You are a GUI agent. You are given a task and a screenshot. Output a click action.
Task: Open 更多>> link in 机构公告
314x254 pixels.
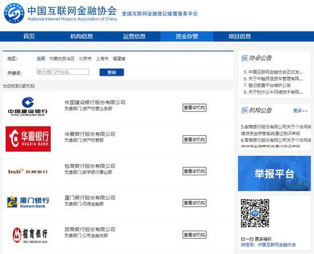pos(300,111)
